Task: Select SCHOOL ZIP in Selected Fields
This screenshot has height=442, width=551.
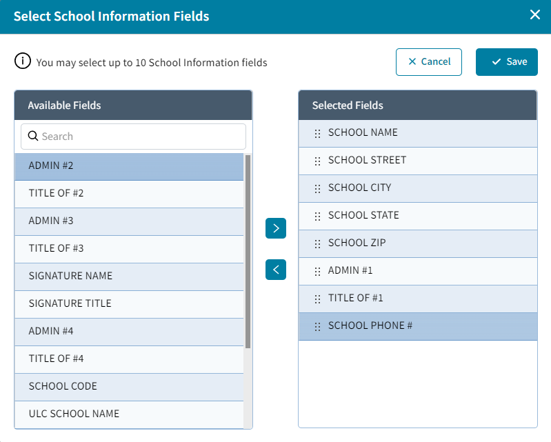Action: point(418,244)
